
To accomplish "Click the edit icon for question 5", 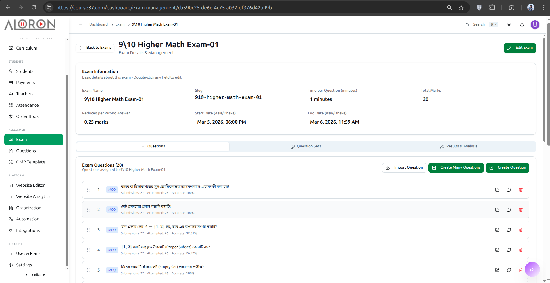I will click(497, 270).
